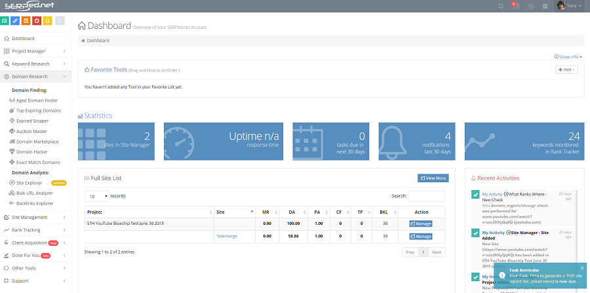590x293 pixels.
Task: Open the records per page dropdown
Action: pyautogui.click(x=97, y=197)
